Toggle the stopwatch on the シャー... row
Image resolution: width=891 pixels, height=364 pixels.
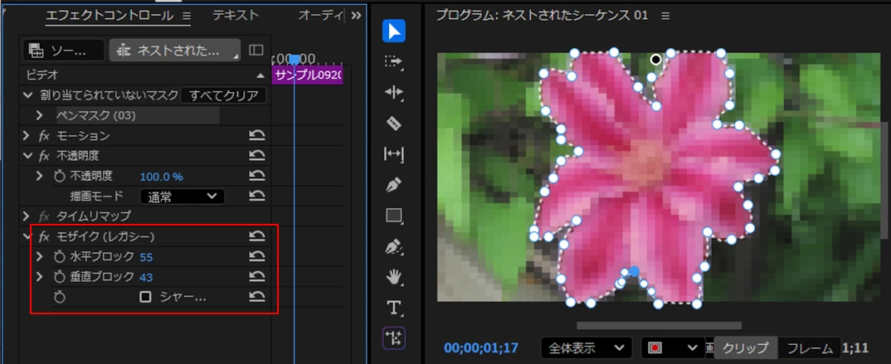pyautogui.click(x=60, y=297)
